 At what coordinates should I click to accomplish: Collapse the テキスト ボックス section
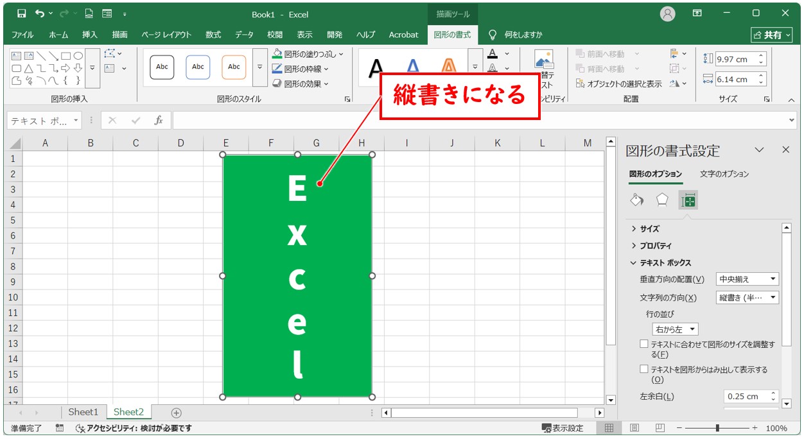(x=661, y=263)
